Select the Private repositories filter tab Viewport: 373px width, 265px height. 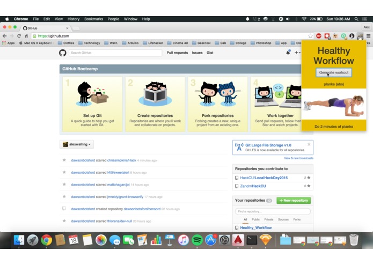268,219
